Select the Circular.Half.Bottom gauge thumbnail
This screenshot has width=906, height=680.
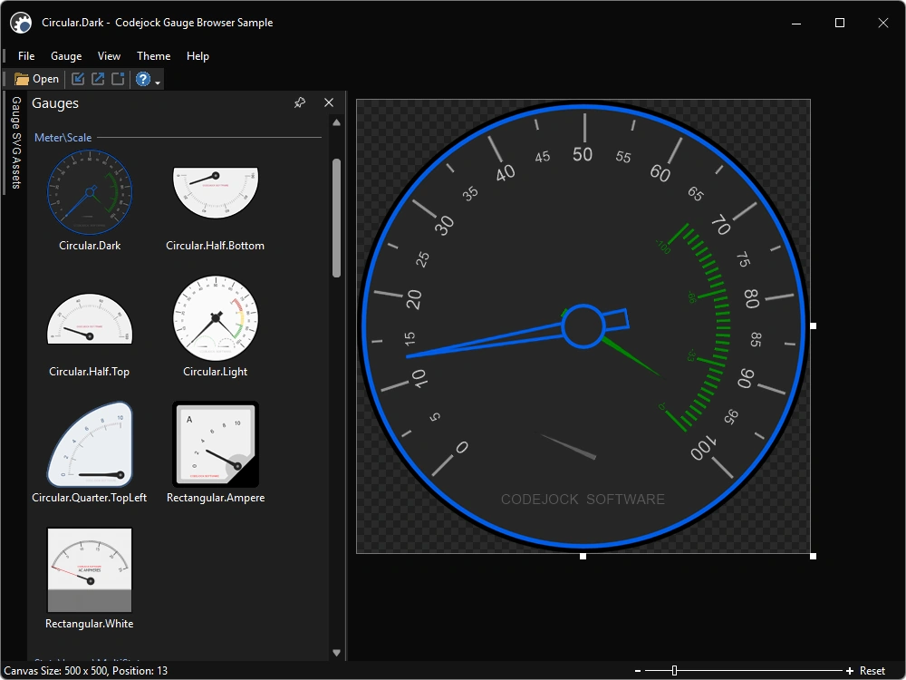(216, 192)
